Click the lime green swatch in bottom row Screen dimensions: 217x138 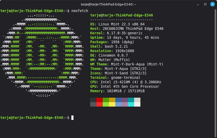point(106,104)
